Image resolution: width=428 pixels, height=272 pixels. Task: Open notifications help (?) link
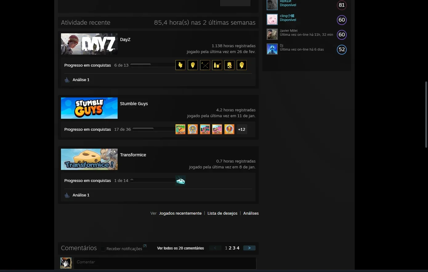tap(145, 246)
